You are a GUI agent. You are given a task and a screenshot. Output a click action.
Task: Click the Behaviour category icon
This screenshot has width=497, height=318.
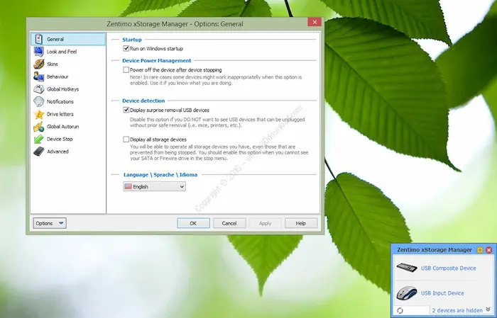(x=38, y=76)
